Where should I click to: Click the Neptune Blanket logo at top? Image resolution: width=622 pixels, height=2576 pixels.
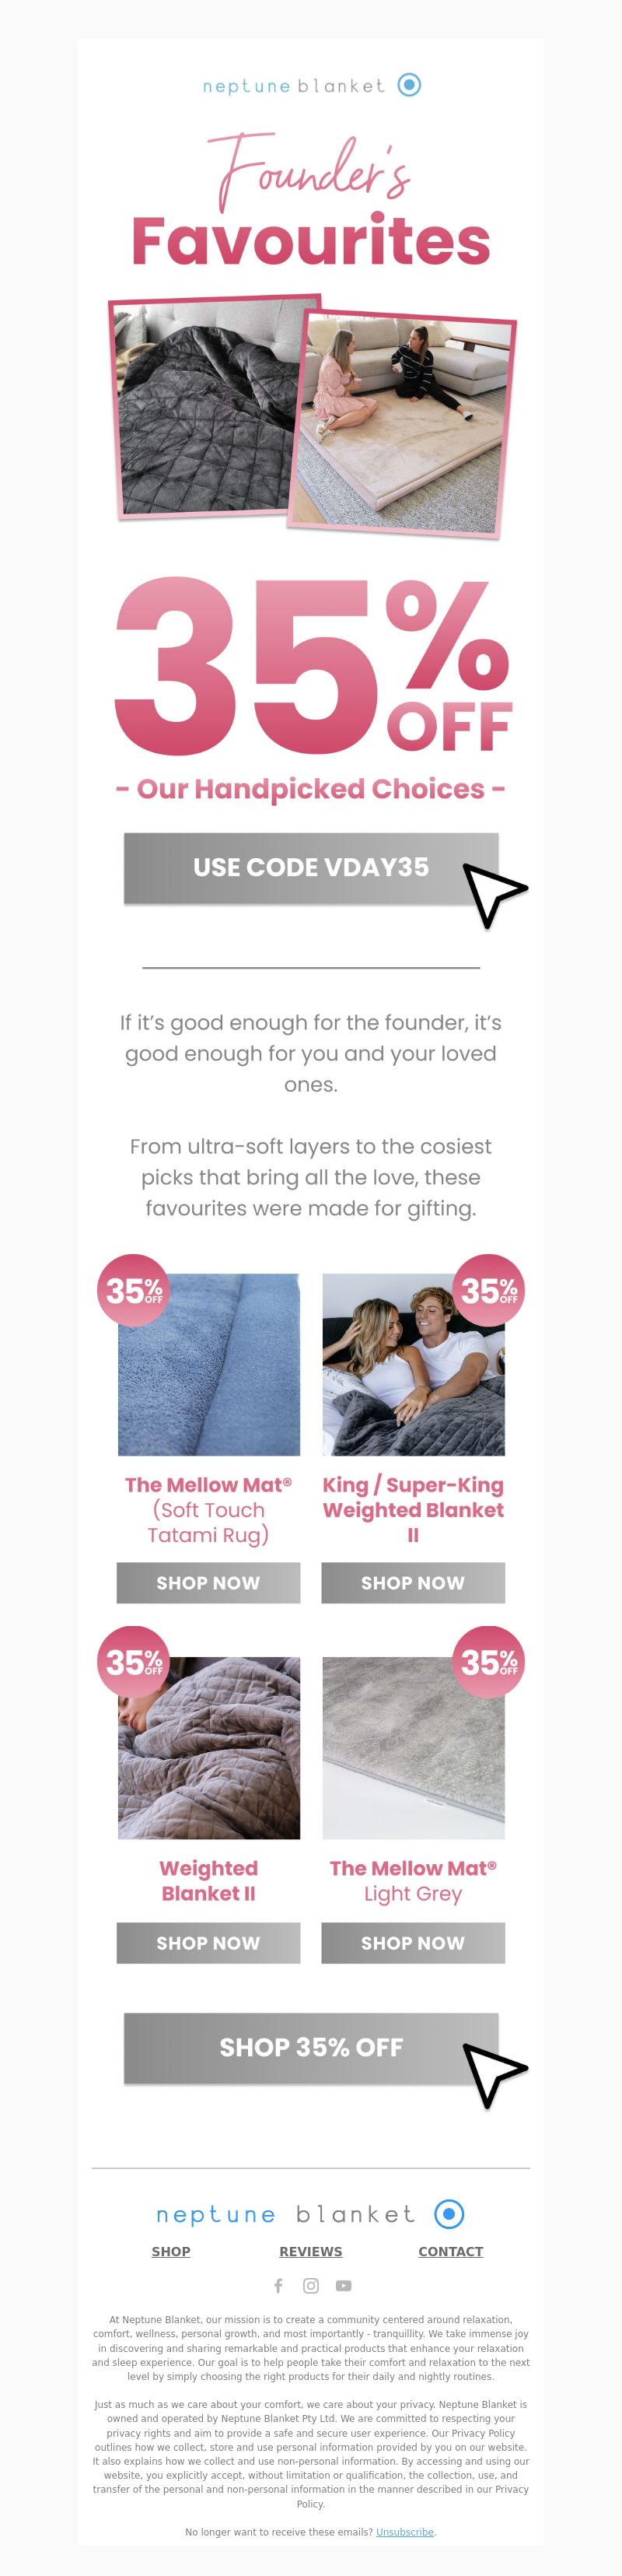click(311, 85)
